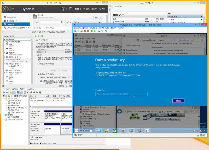This screenshot has height=150, width=209.
Task: Click the red Shut Down VM icon
Action: [85, 31]
